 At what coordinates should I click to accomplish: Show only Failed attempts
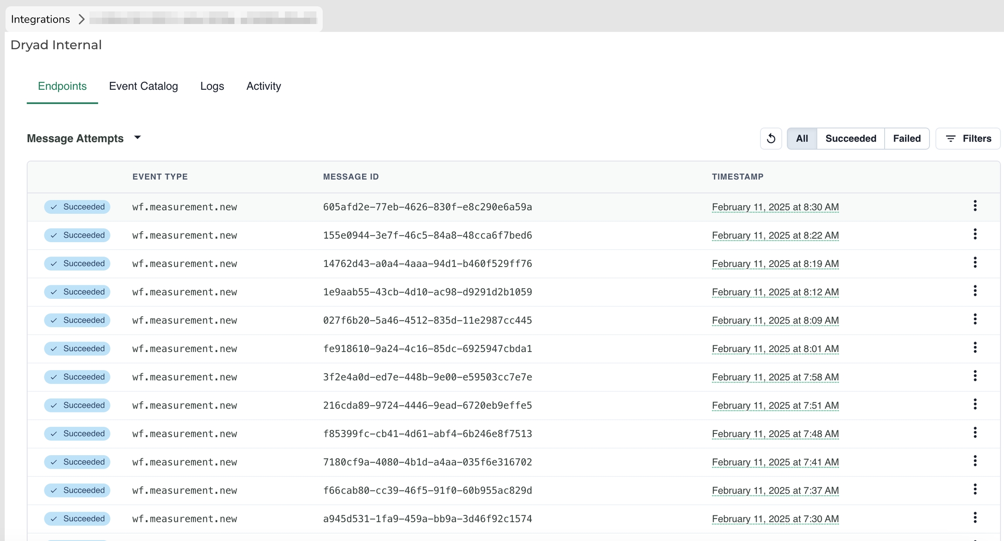pyautogui.click(x=906, y=139)
